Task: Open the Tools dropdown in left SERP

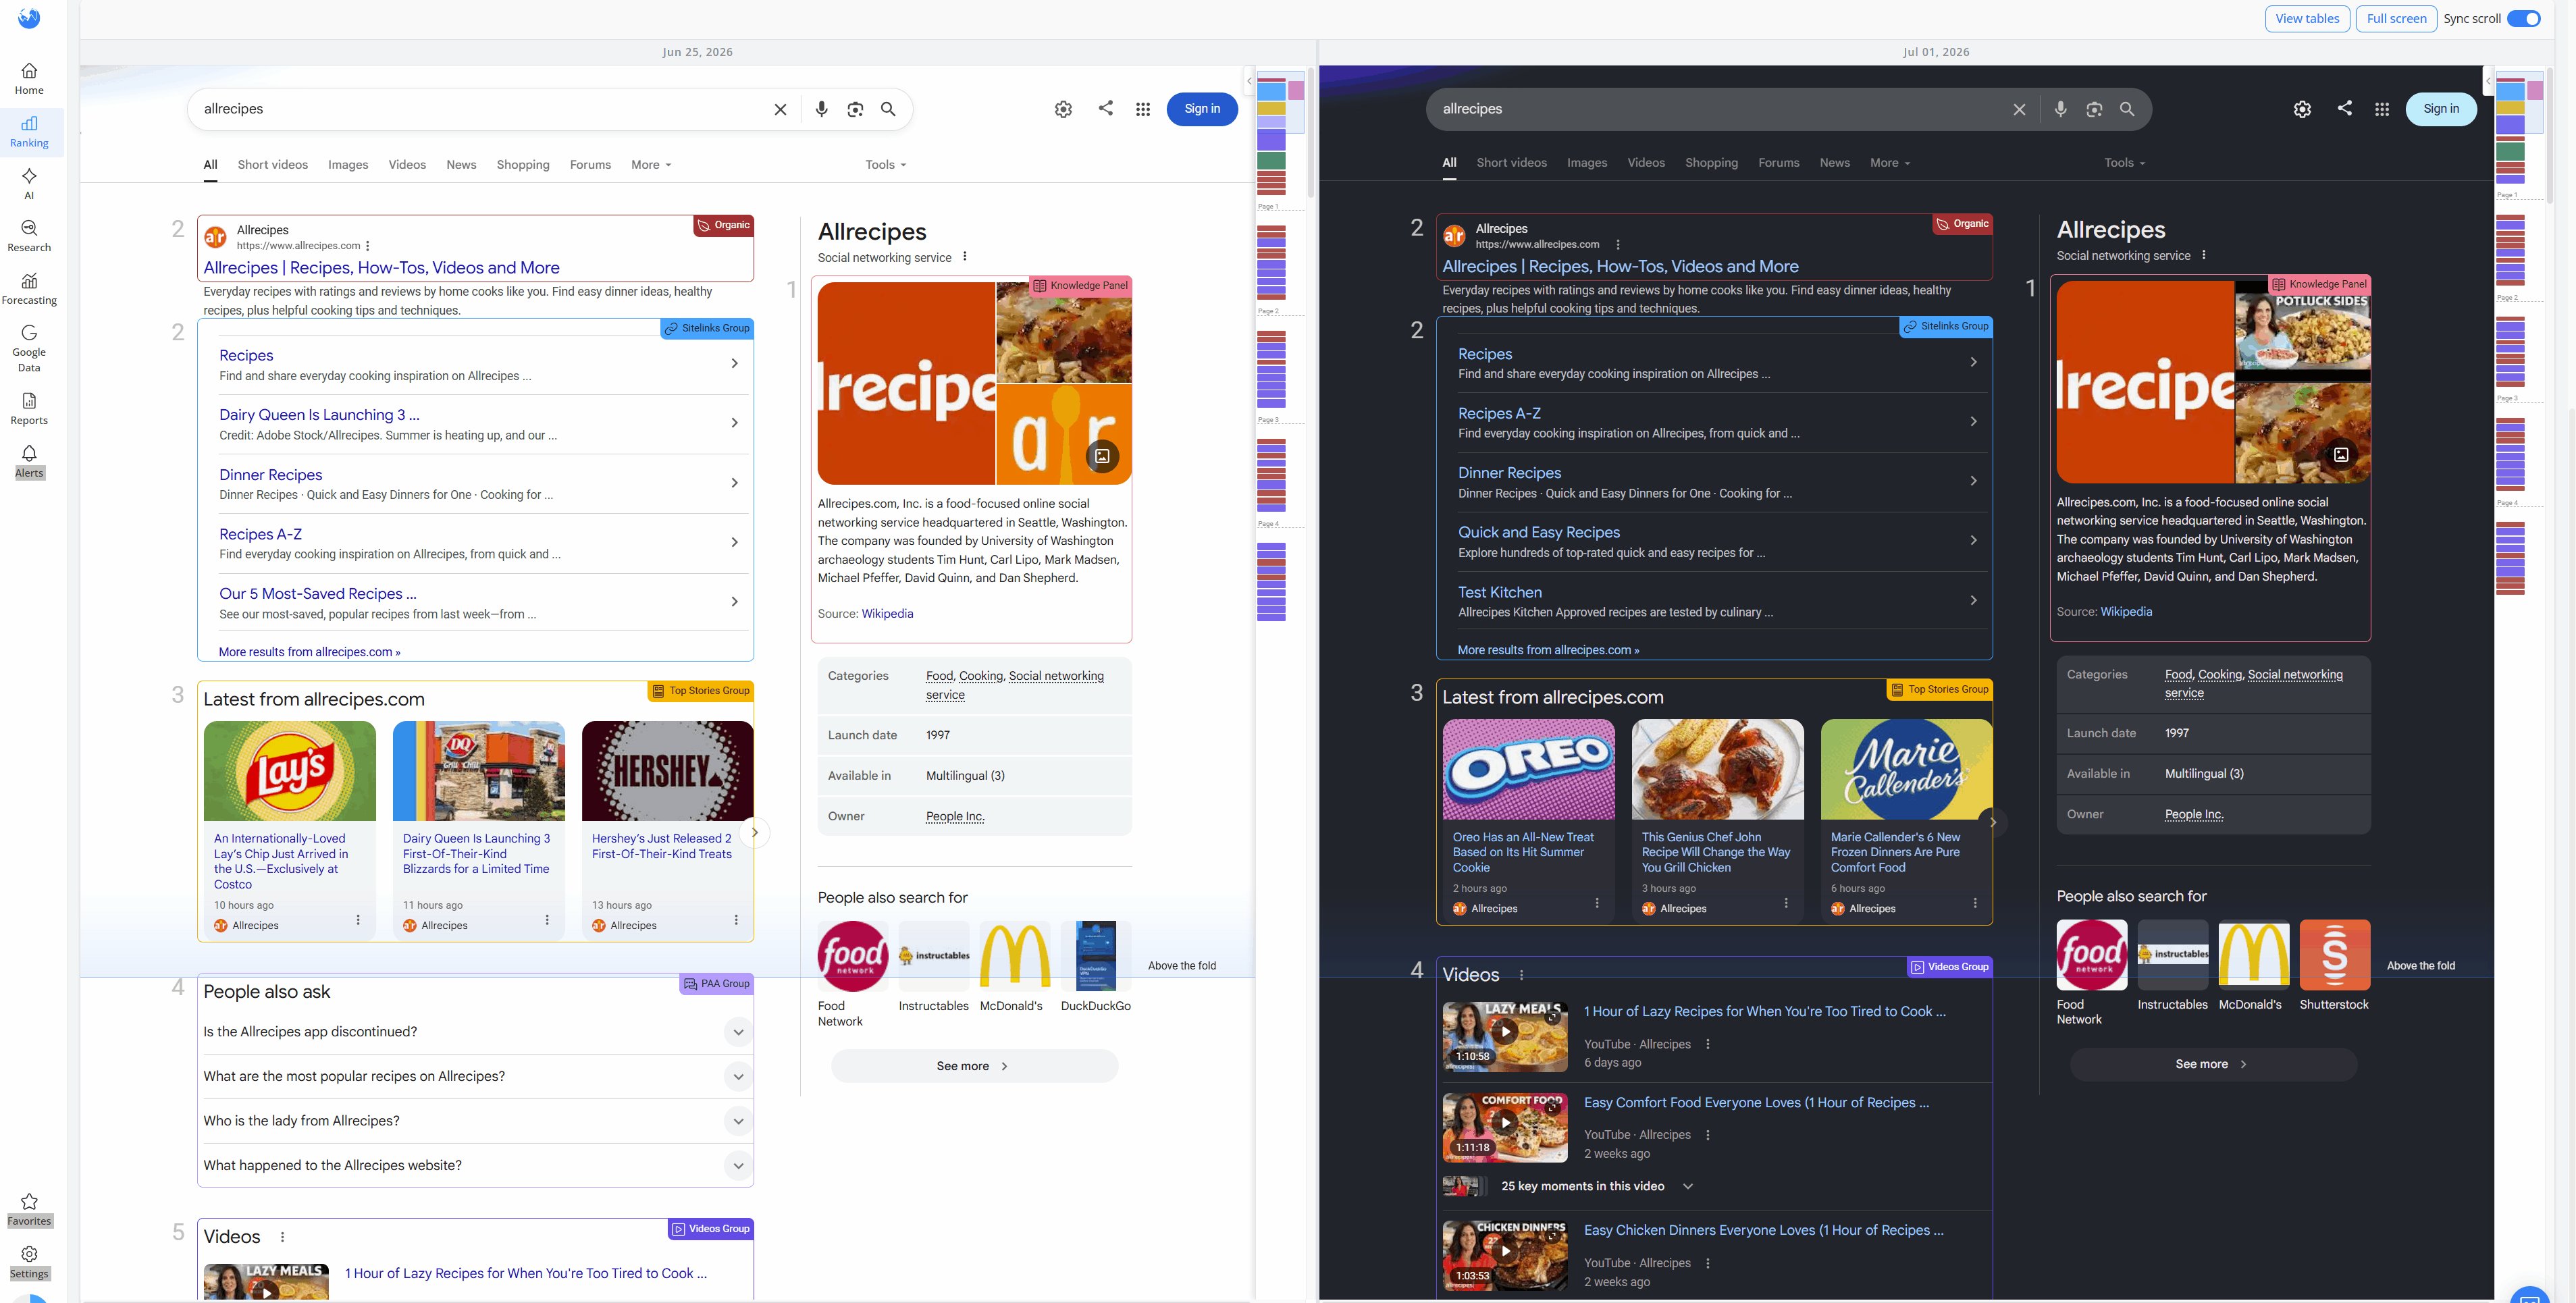Action: tap(885, 165)
